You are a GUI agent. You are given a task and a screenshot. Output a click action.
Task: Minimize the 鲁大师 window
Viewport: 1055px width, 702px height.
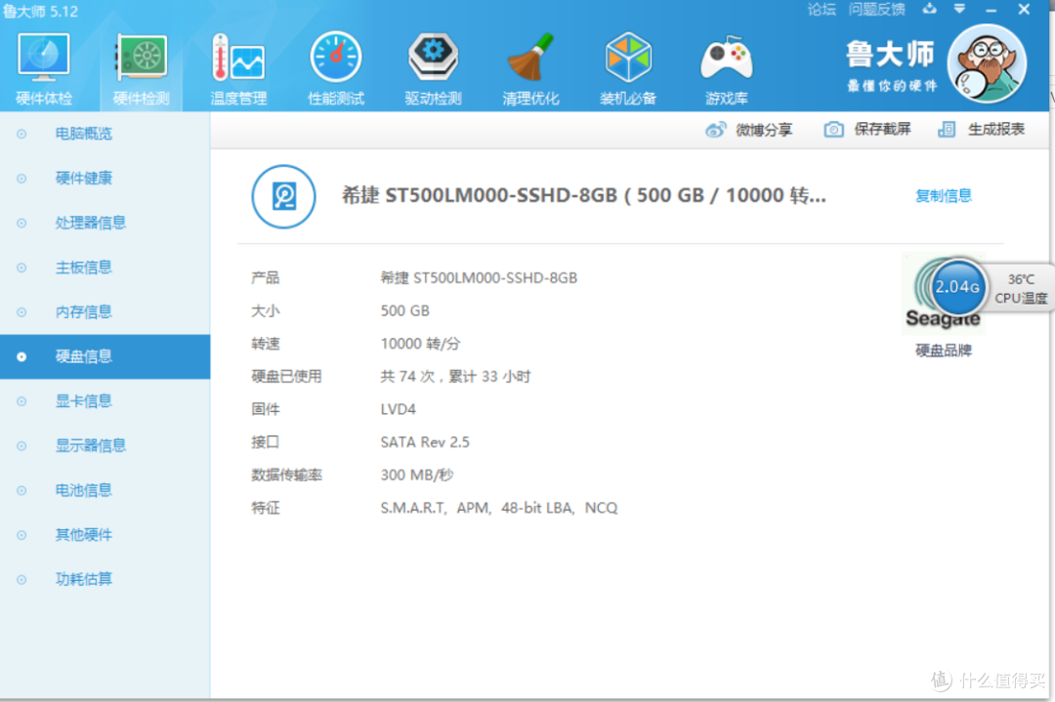point(992,10)
